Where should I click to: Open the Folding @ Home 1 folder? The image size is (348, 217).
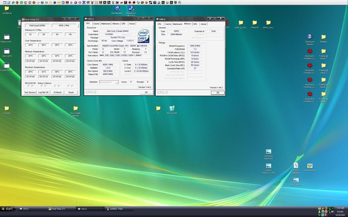tap(324, 54)
